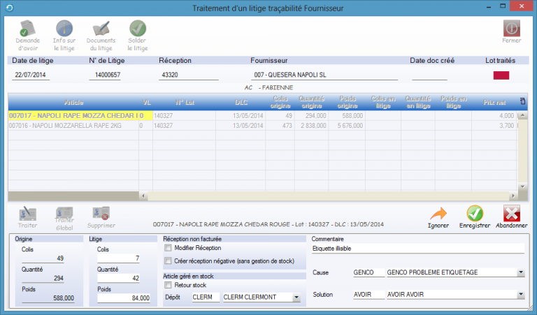Sort by the Article column header
The image size is (537, 315).
click(73, 101)
